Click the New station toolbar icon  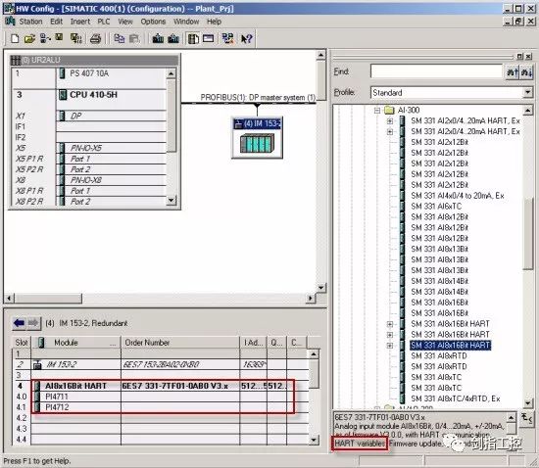15,38
